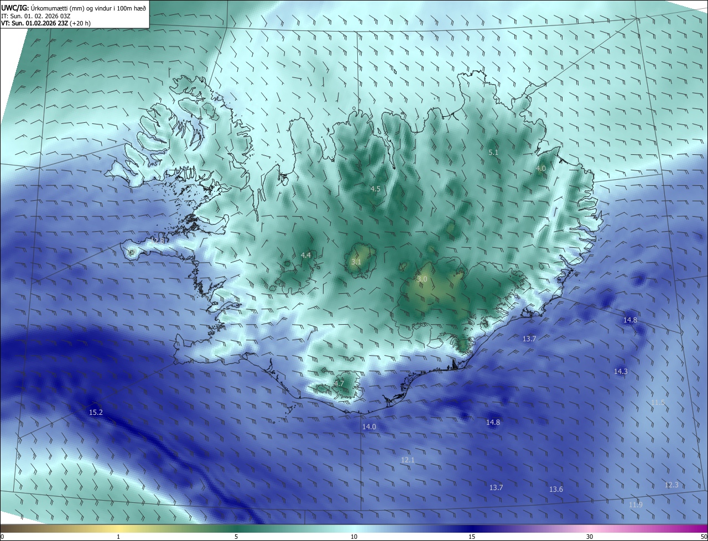
Task: Click the 12.3 value over the ocean
Action: pyautogui.click(x=671, y=485)
